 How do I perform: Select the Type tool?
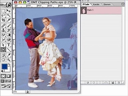pyautogui.click(x=9, y=45)
